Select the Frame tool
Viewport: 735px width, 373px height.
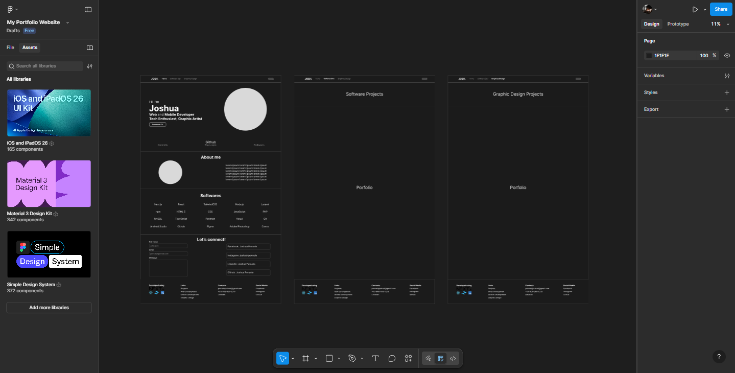(x=305, y=358)
